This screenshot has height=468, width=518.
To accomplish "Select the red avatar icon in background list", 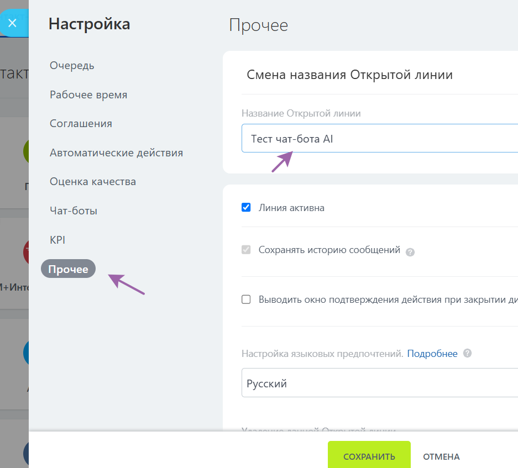I will tap(27, 253).
